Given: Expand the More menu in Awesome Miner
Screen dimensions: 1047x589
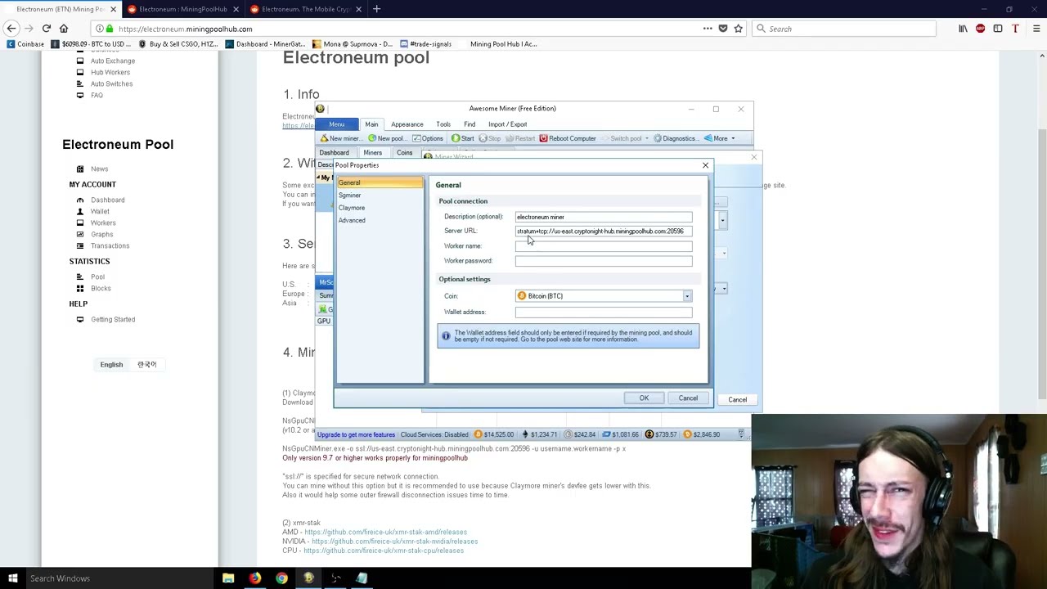Looking at the screenshot, I should pos(719,138).
